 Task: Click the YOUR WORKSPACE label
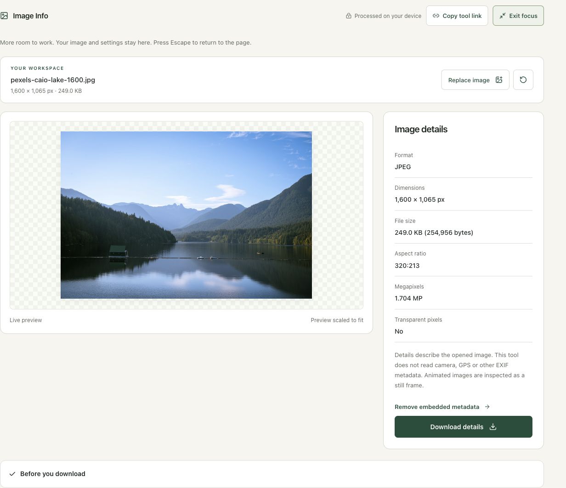coord(37,68)
